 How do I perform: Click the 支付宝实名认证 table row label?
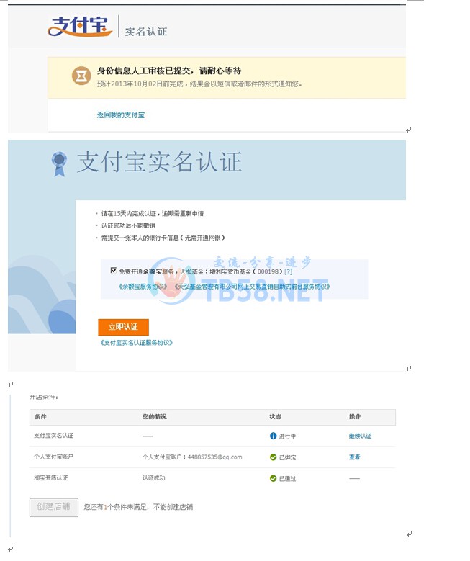coord(54,436)
